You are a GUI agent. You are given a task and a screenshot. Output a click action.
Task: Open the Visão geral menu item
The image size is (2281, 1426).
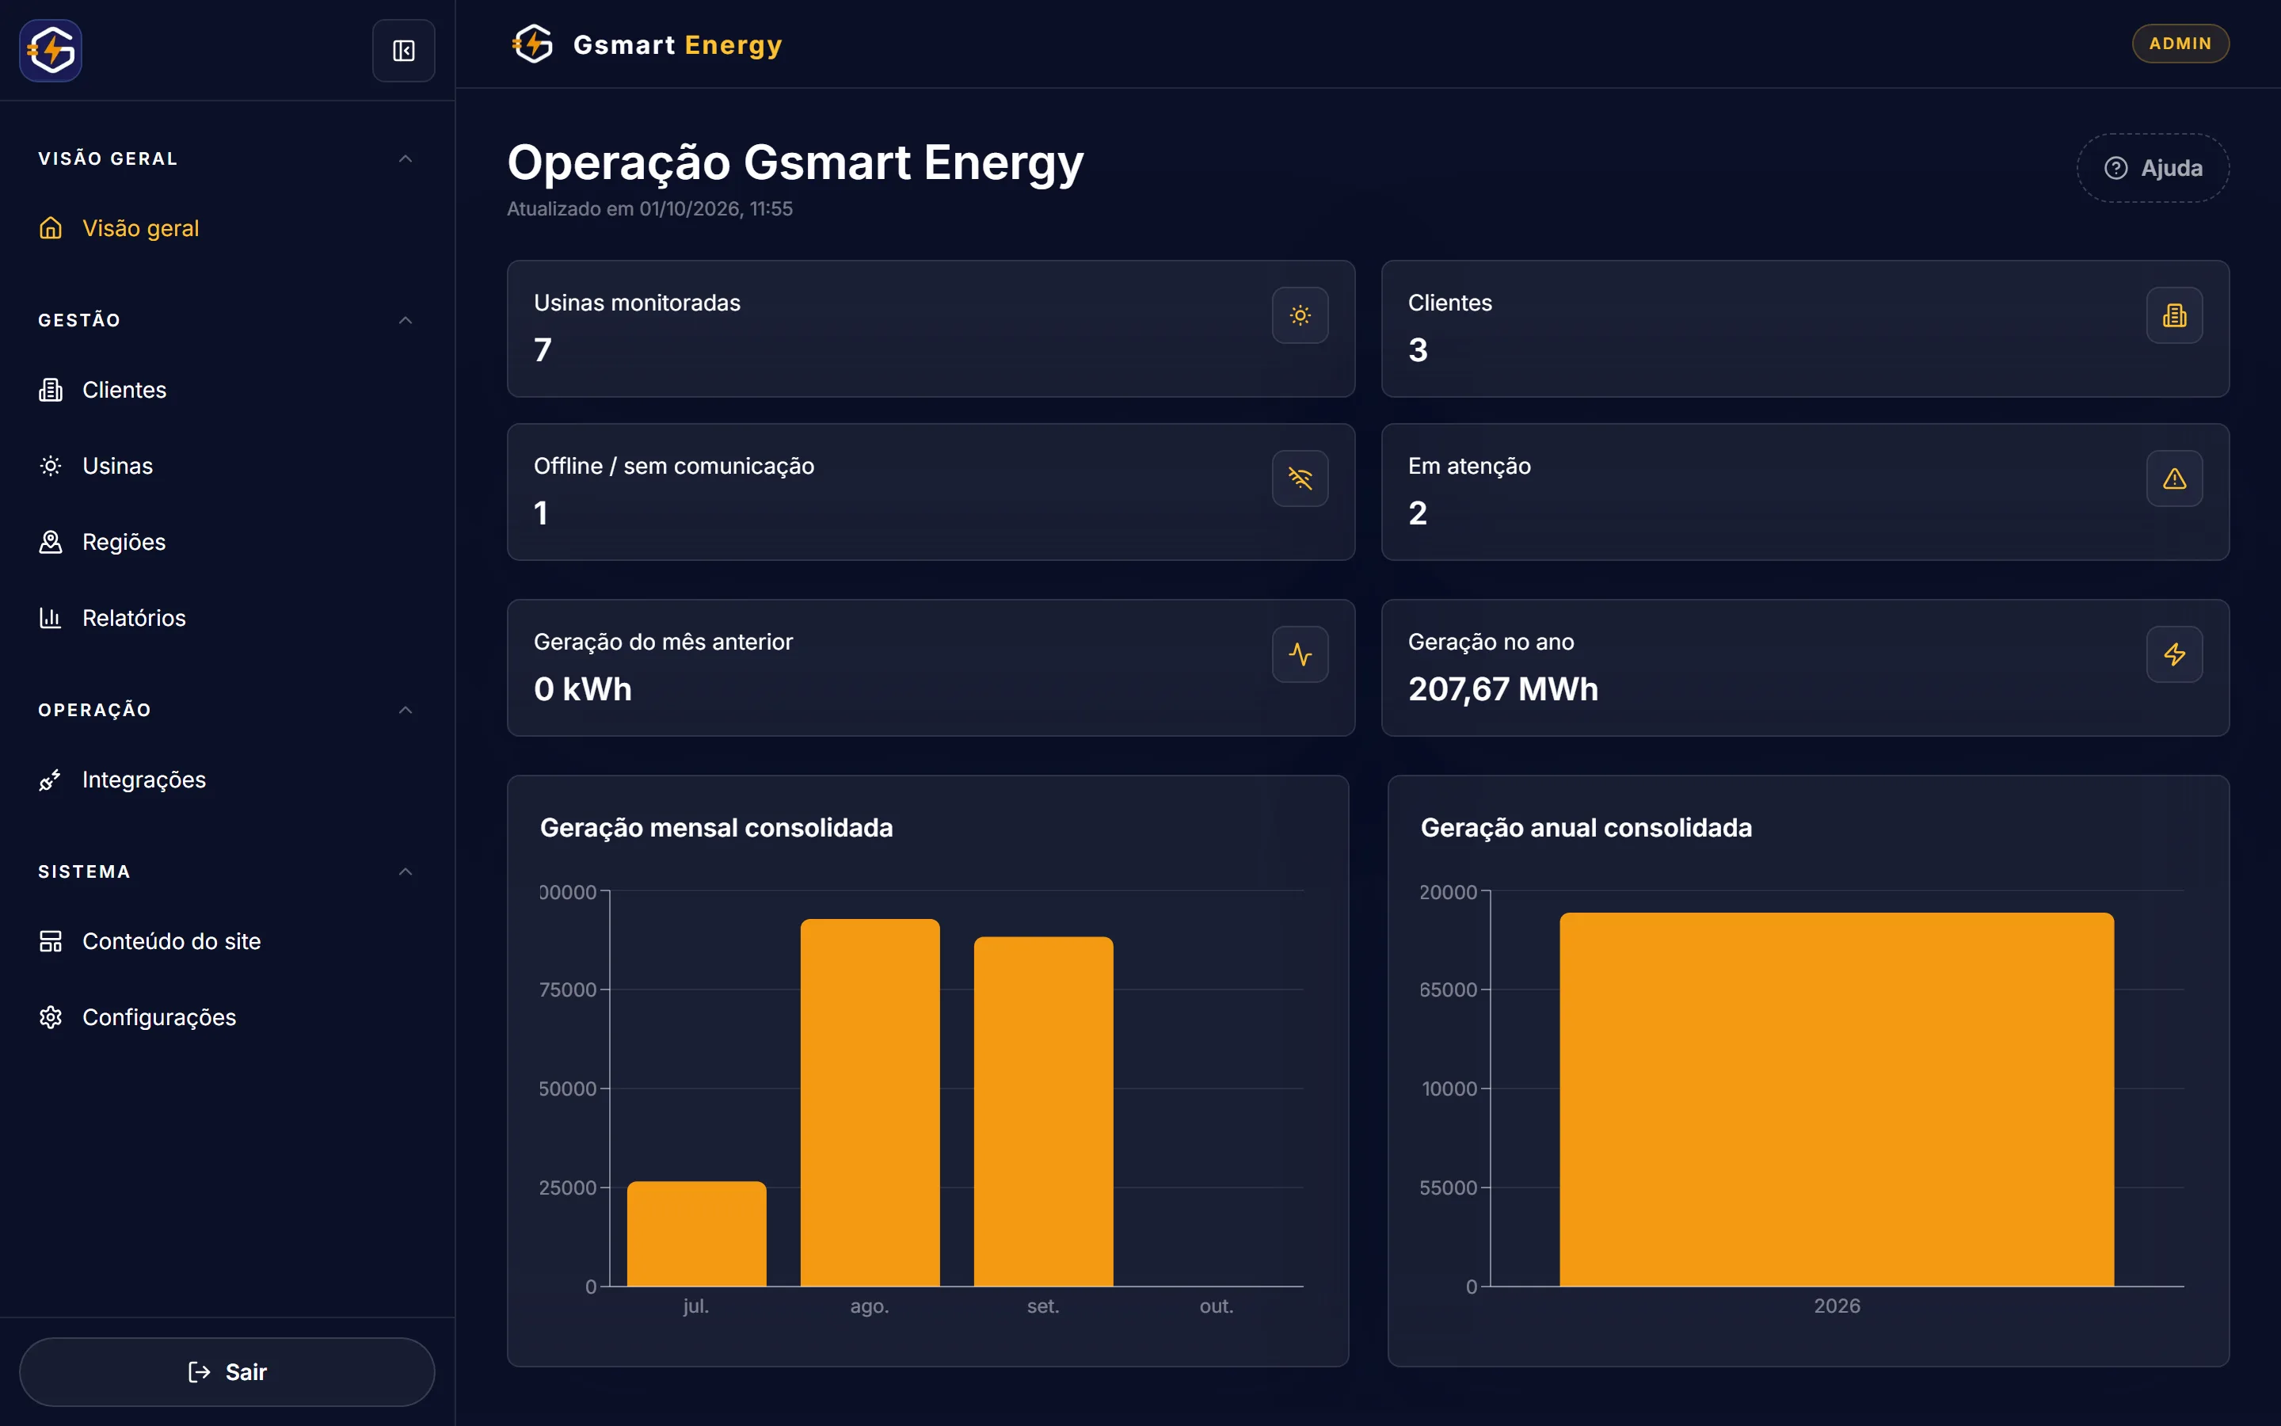(x=227, y=228)
